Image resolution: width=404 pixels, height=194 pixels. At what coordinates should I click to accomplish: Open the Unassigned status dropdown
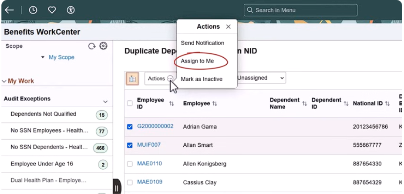pyautogui.click(x=261, y=78)
